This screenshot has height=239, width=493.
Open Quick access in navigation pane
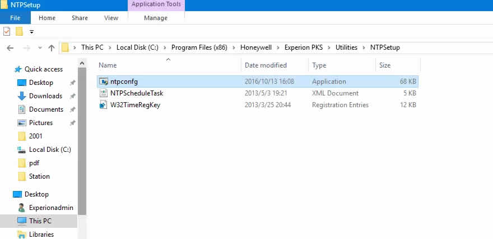(43, 69)
